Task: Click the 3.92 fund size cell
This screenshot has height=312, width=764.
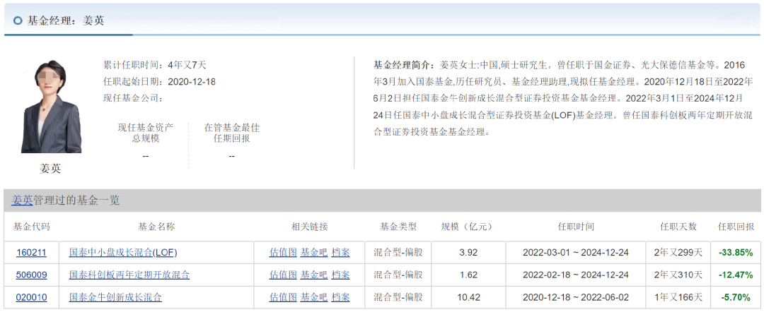Action: (469, 253)
